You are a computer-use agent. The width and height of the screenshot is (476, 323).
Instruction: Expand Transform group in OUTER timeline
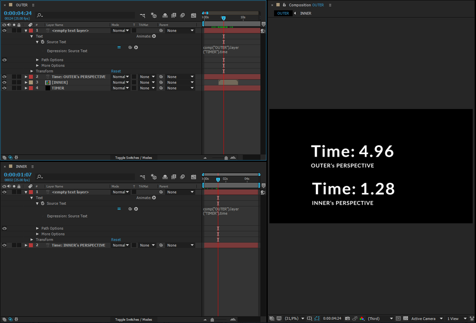[32, 71]
